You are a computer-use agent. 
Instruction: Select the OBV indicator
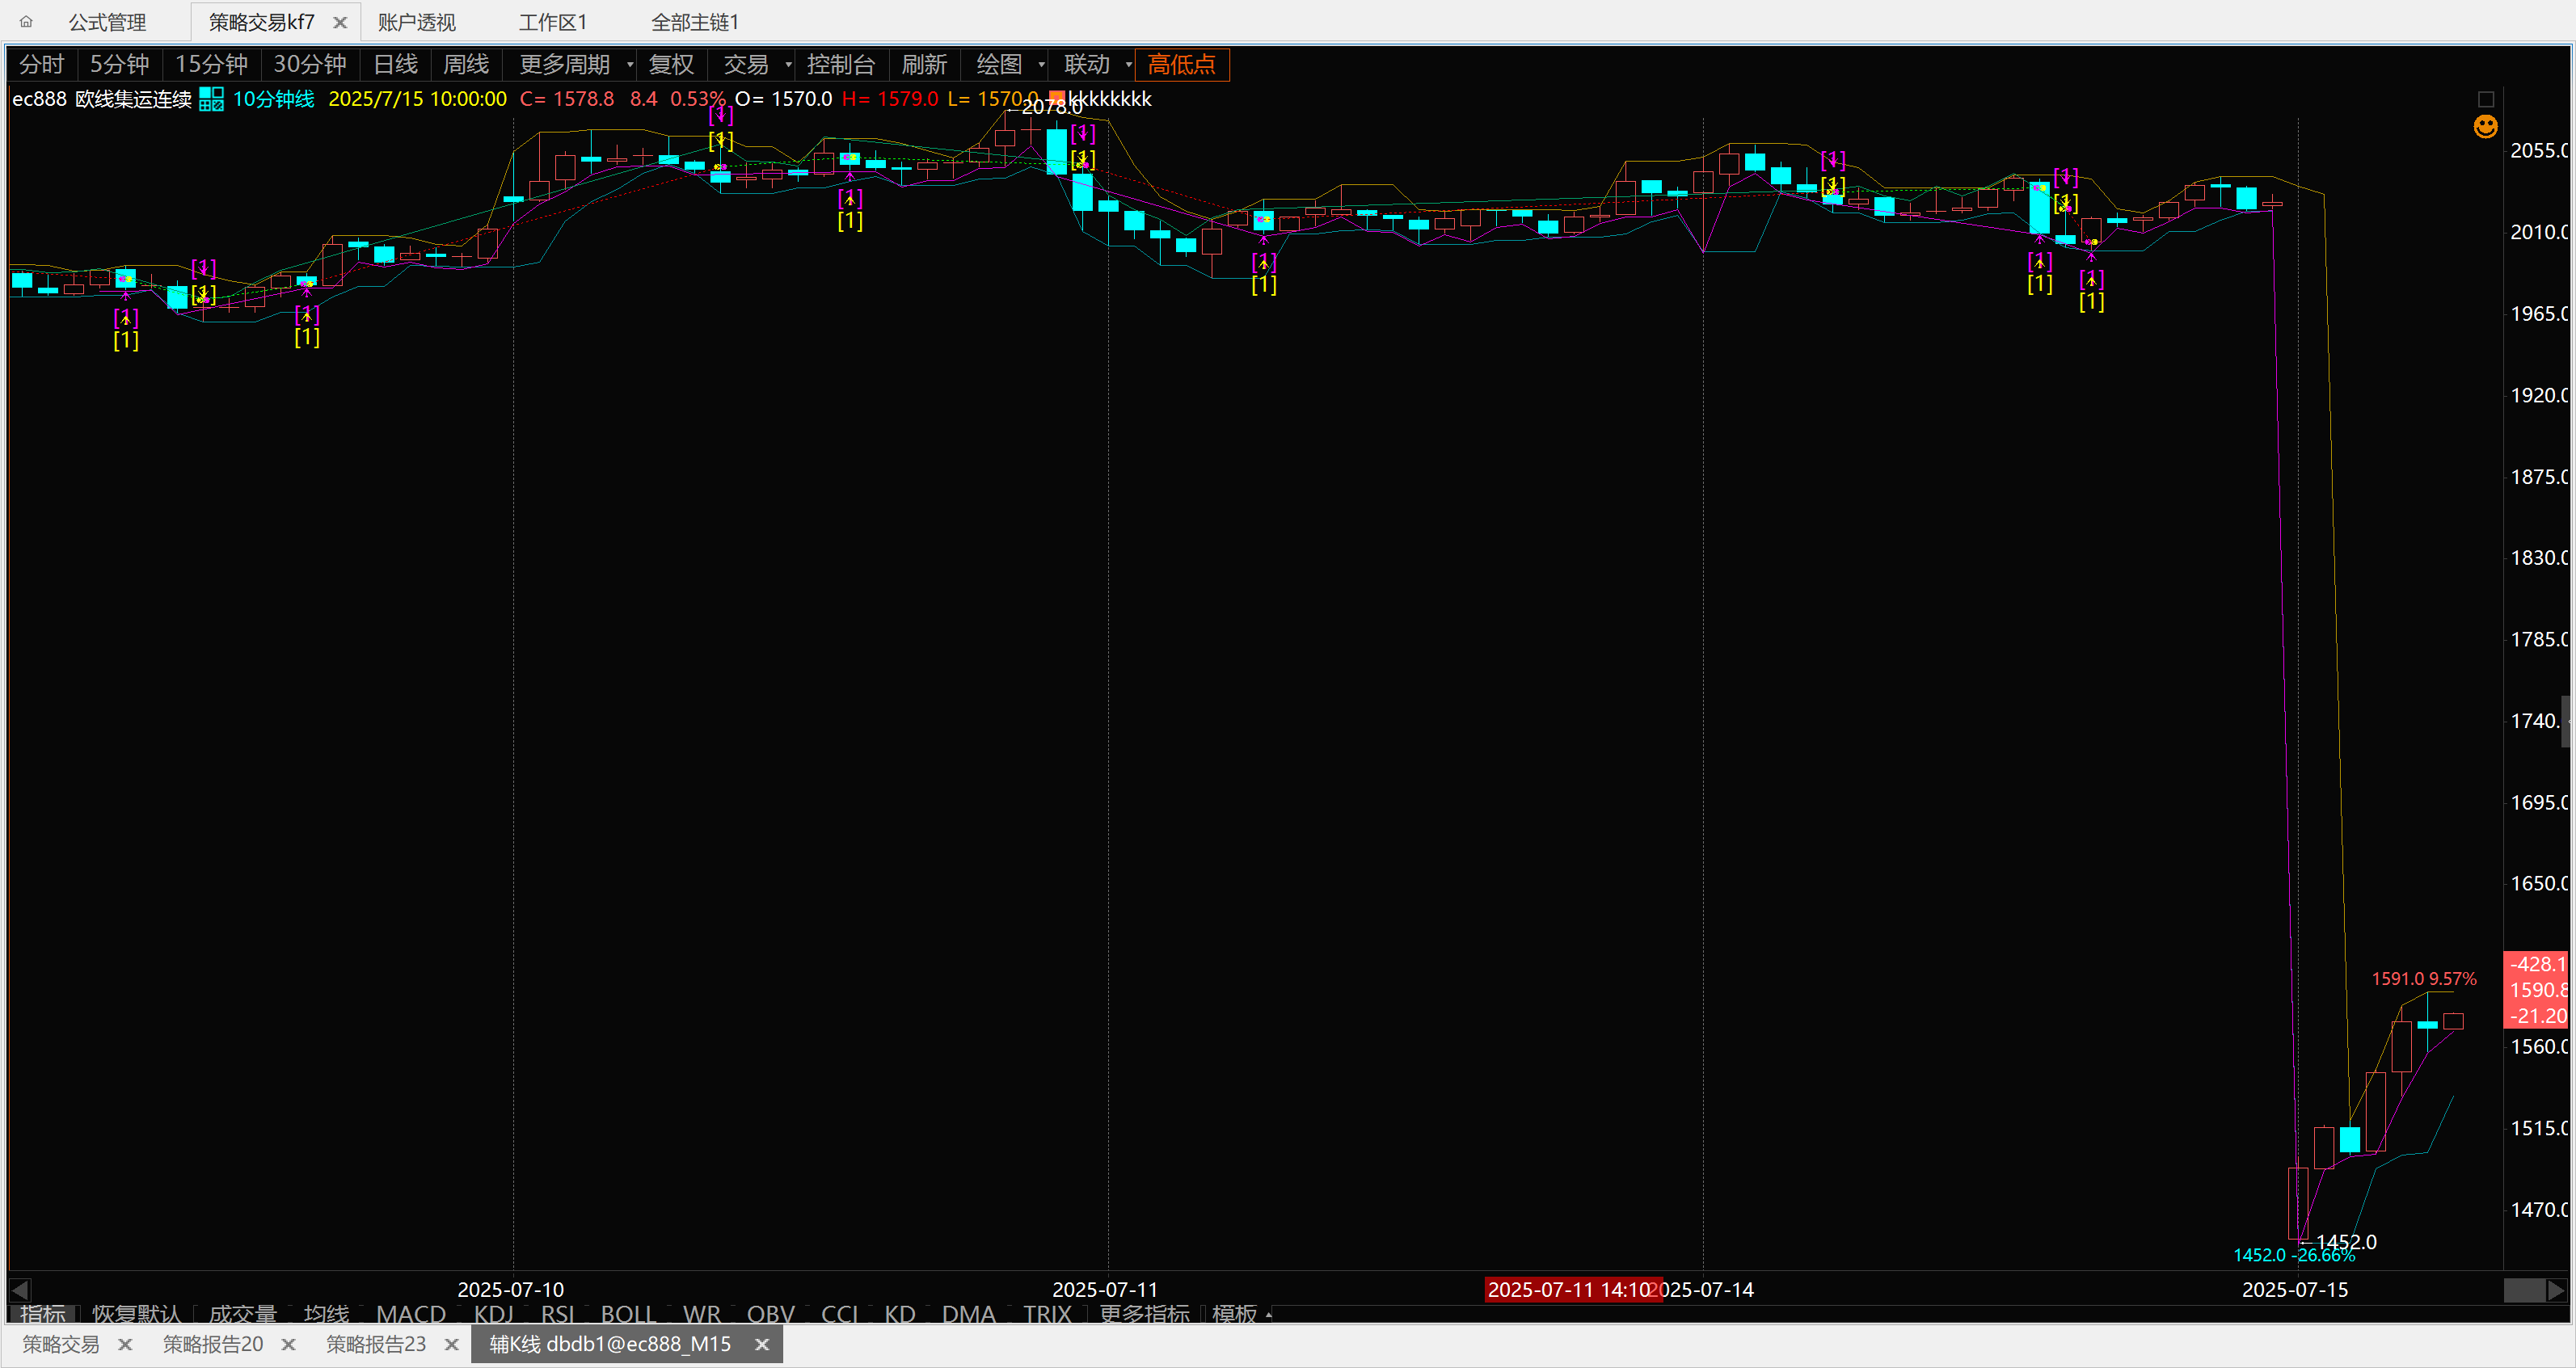[x=771, y=1314]
